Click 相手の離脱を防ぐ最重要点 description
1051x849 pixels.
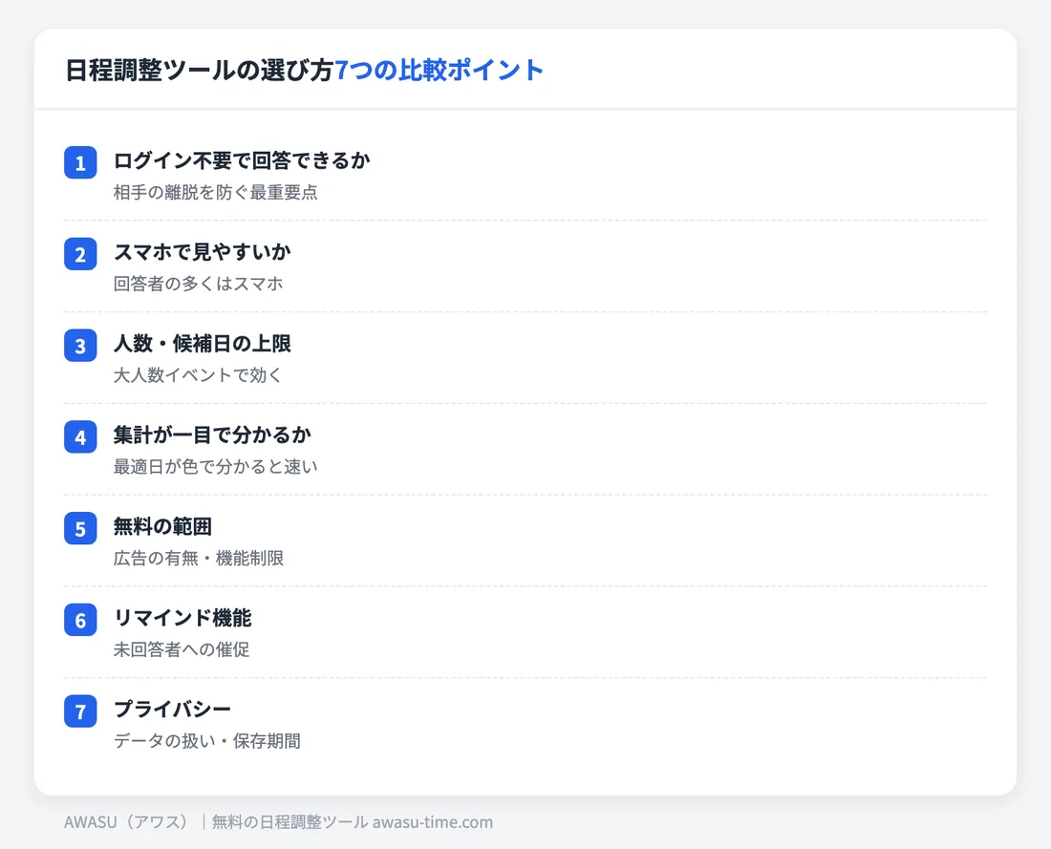[x=215, y=193]
